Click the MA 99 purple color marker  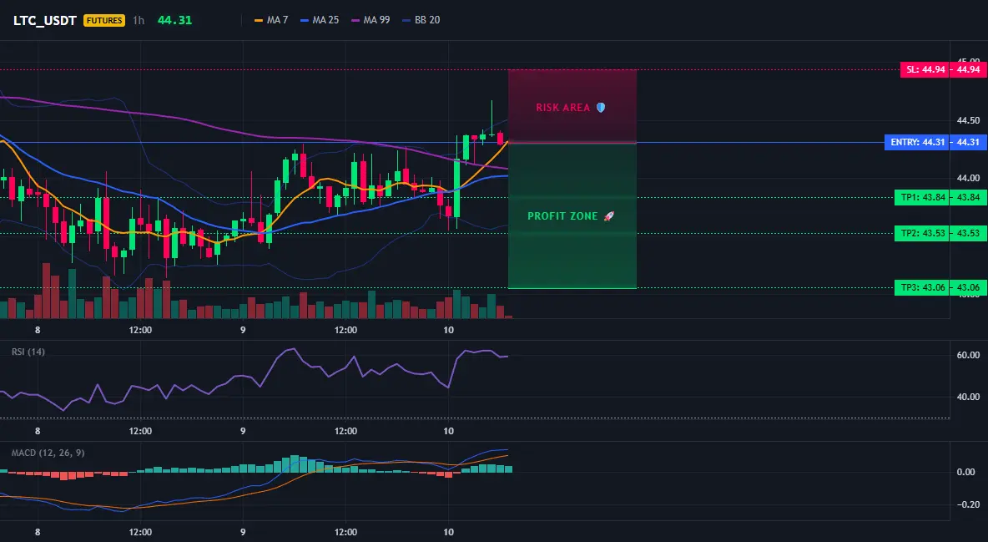(x=355, y=20)
